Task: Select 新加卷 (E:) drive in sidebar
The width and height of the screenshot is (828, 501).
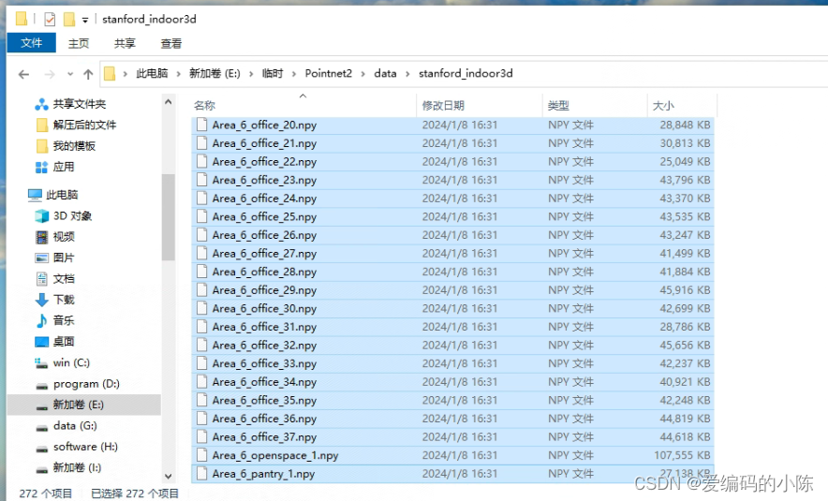Action: [84, 405]
